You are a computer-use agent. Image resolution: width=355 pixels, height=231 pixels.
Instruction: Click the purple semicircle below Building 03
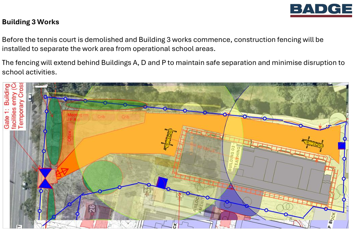[x=238, y=202]
